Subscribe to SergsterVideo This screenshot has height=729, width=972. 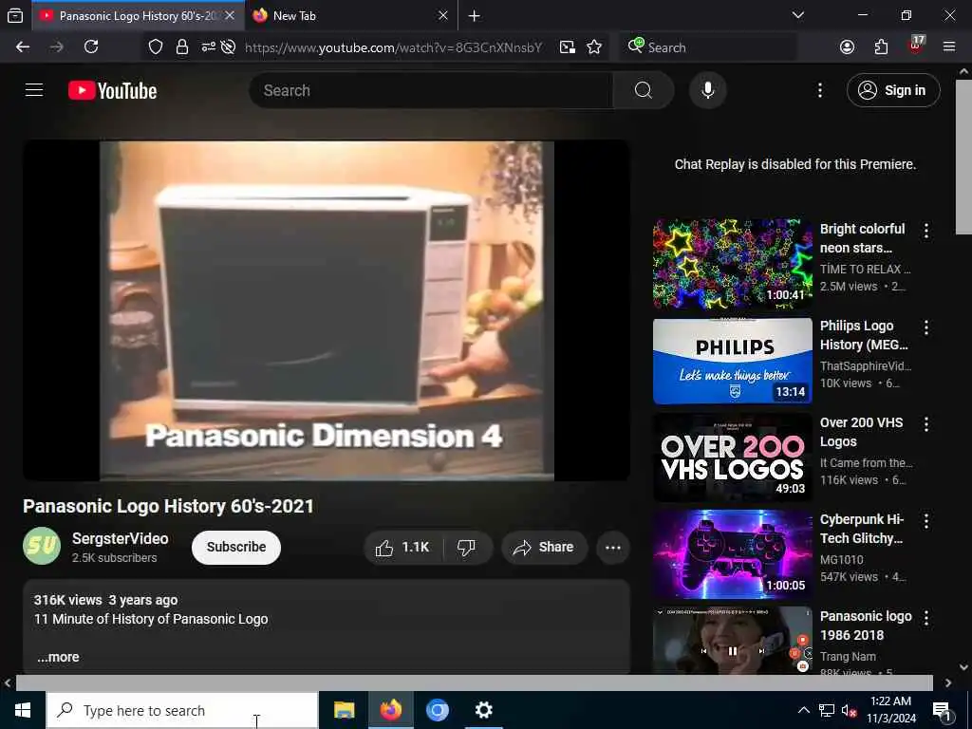click(x=236, y=548)
